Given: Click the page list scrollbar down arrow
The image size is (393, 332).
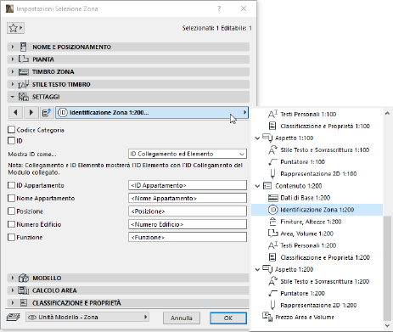Looking at the screenshot, I should click(387, 326).
